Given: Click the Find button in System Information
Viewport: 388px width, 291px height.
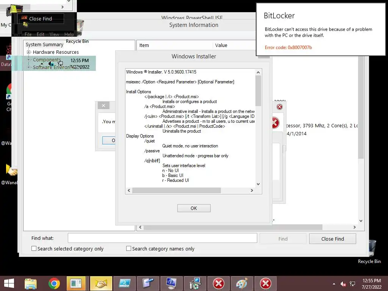Looking at the screenshot, I should click(283, 239).
